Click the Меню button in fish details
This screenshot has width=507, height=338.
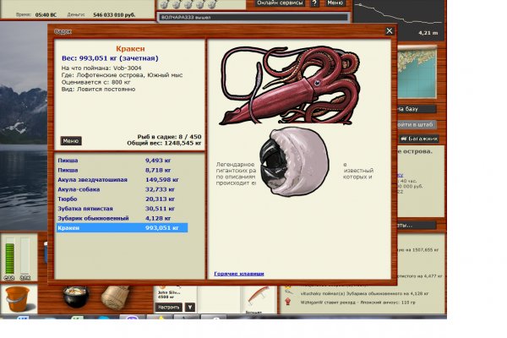pyautogui.click(x=71, y=141)
